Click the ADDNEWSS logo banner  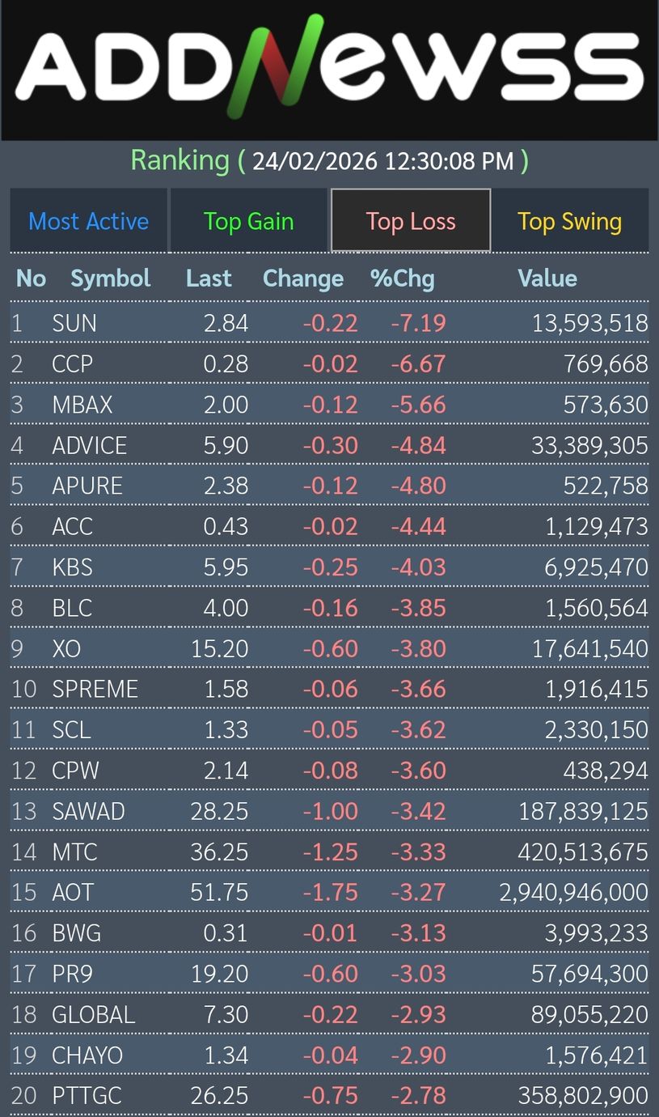pos(329,70)
